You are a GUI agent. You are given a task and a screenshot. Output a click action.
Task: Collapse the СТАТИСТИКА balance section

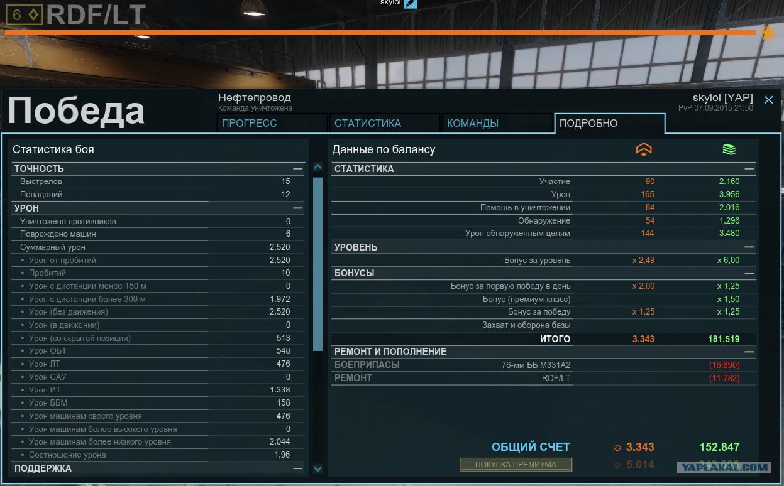pyautogui.click(x=749, y=169)
